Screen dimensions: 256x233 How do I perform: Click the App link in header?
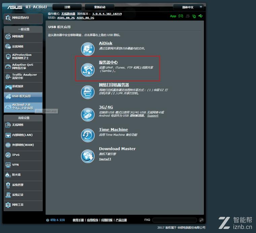pos(173,16)
